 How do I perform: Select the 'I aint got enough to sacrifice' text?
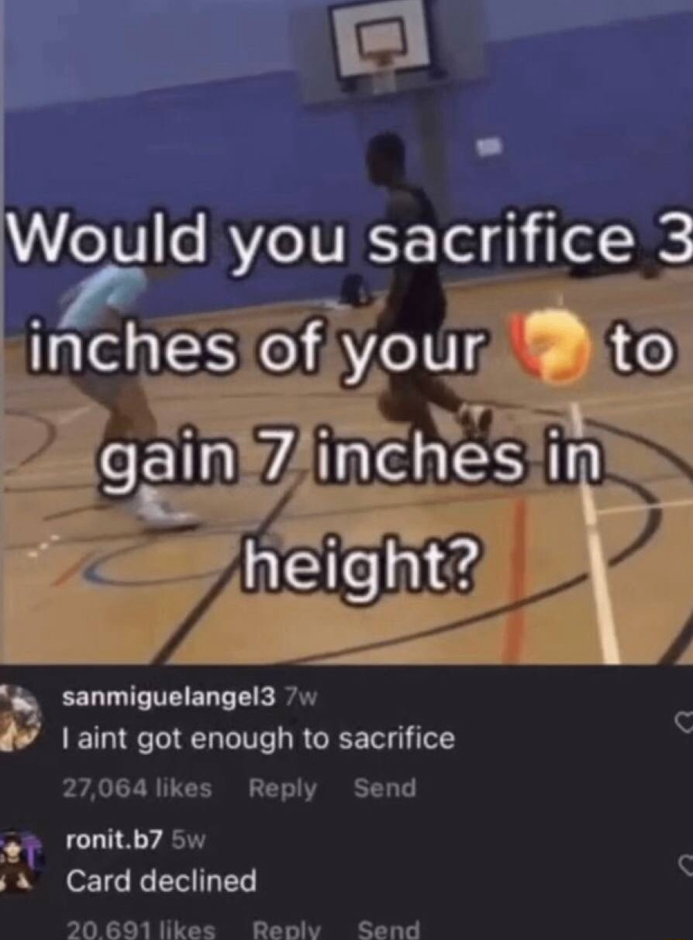259,739
